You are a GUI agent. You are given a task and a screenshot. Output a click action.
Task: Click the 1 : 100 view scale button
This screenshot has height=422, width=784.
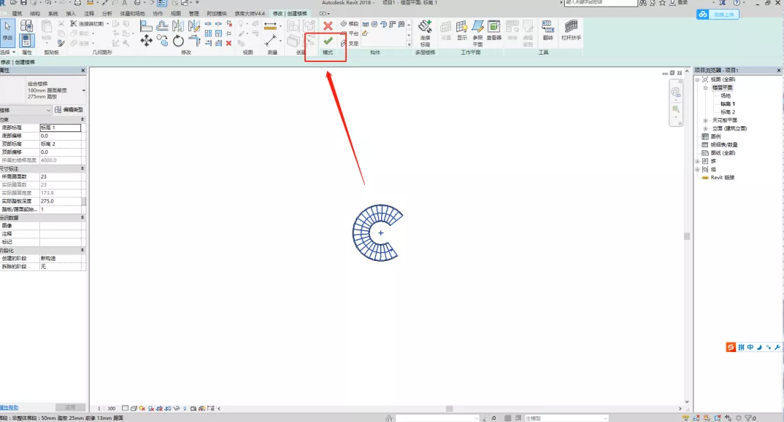point(107,408)
